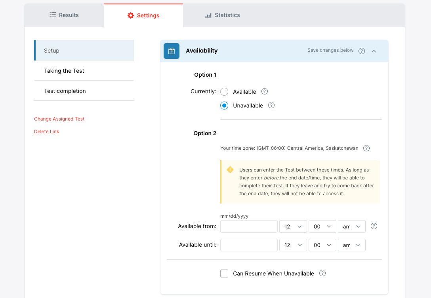
Task: Open the Available until minutes dropdown
Action: click(322, 245)
